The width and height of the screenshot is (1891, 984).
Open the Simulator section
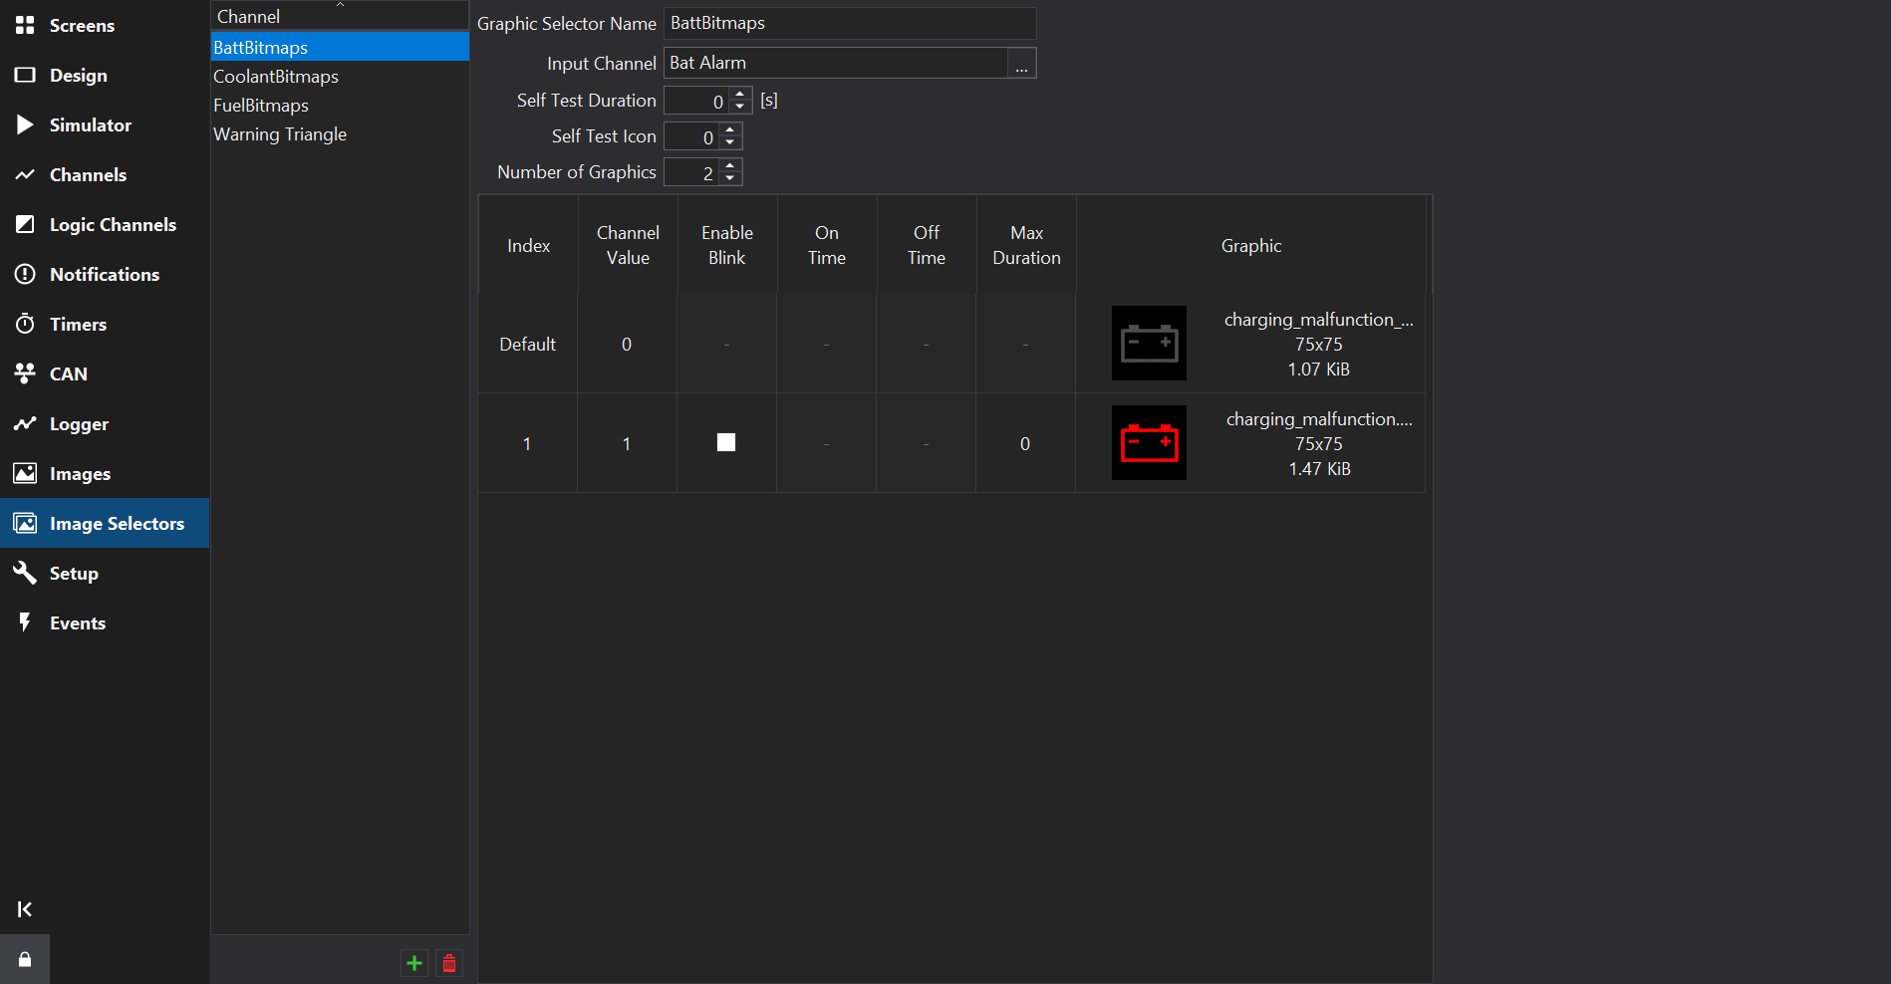(90, 125)
